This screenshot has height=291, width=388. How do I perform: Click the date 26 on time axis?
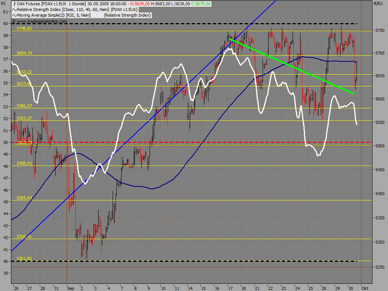point(16,288)
